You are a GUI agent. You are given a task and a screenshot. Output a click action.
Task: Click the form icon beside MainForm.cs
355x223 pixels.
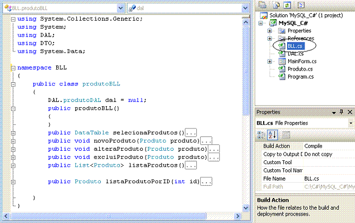(x=282, y=61)
